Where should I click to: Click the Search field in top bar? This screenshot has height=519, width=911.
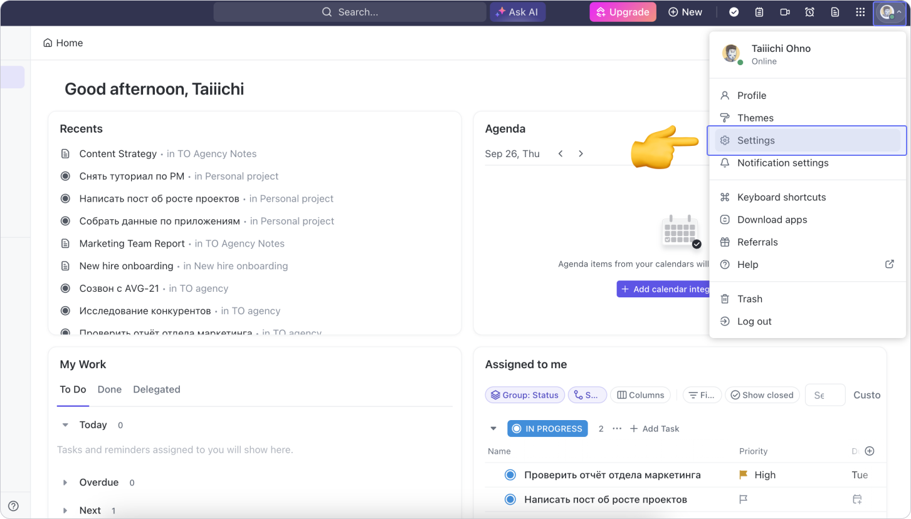[x=350, y=12]
